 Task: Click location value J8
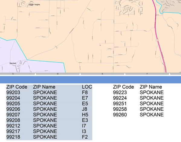point(85,109)
